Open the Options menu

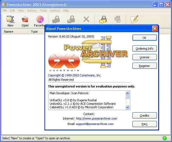pyautogui.click(x=55, y=11)
